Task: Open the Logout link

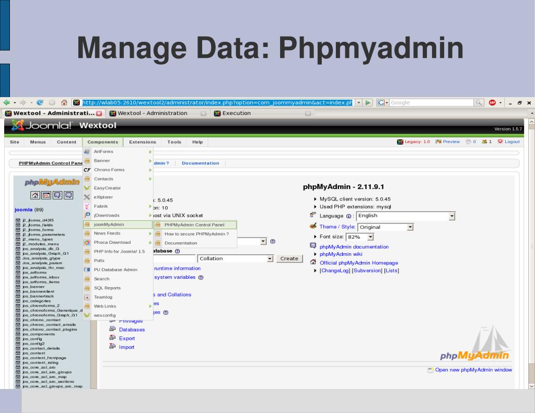Action: tap(512, 141)
